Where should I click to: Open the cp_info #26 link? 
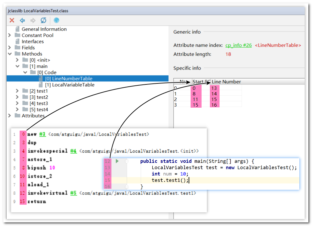point(238,45)
